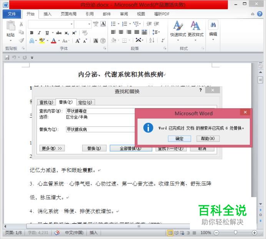The height and width of the screenshot is (239, 266).
Task: Click the enclosed character icon
Action: click(103, 41)
